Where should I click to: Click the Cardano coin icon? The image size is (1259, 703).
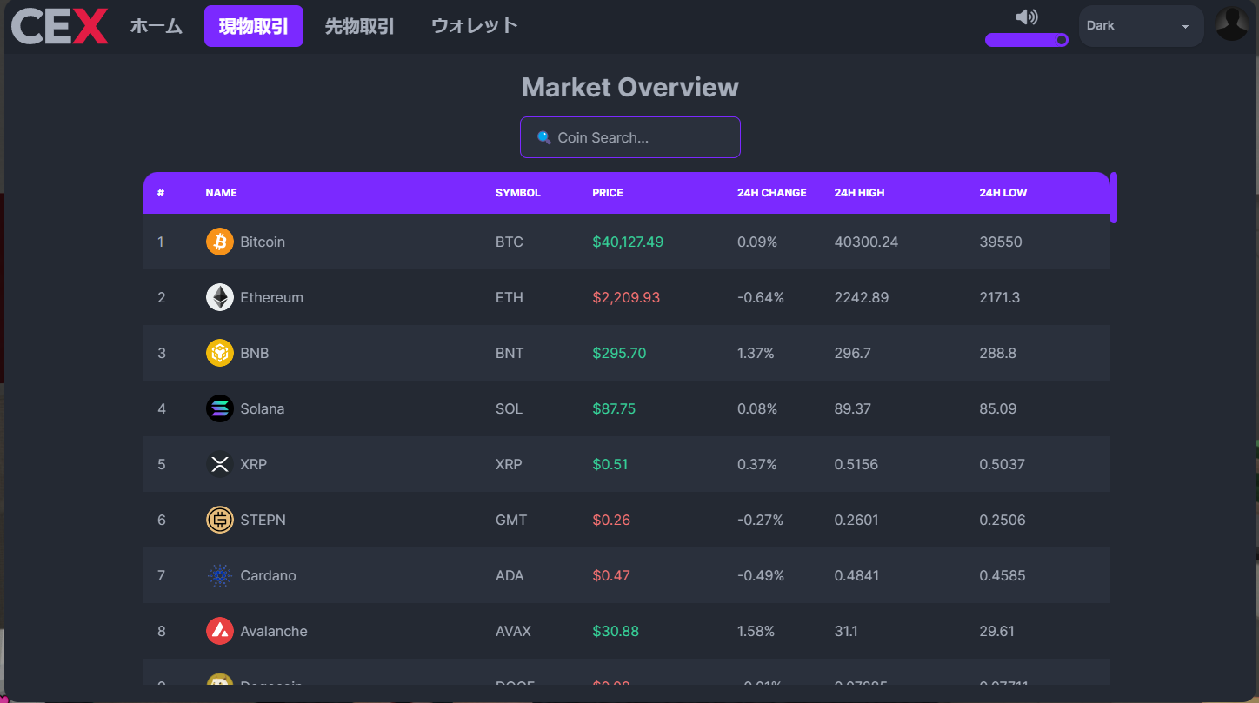tap(220, 575)
